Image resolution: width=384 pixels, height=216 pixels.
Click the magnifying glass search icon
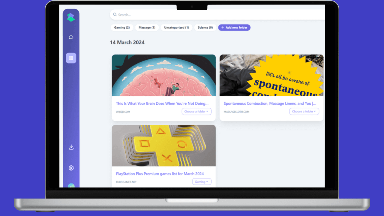coord(115,14)
